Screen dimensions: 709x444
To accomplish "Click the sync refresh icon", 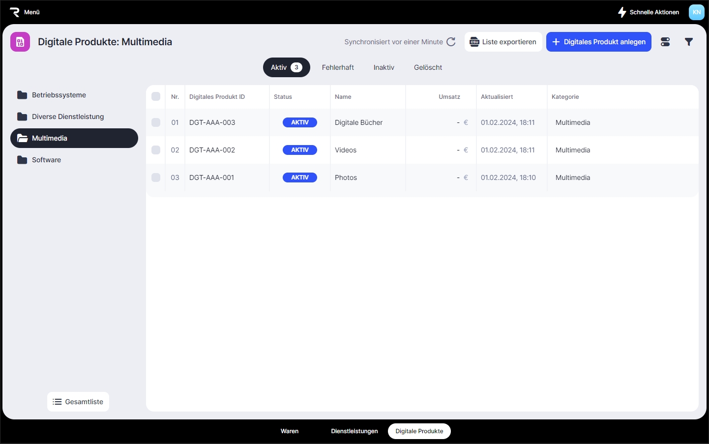I will click(x=451, y=42).
